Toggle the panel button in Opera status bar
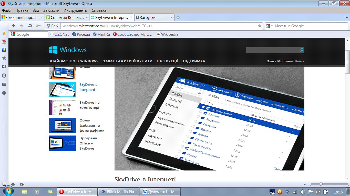This screenshot has width=350, height=196. 4,184
